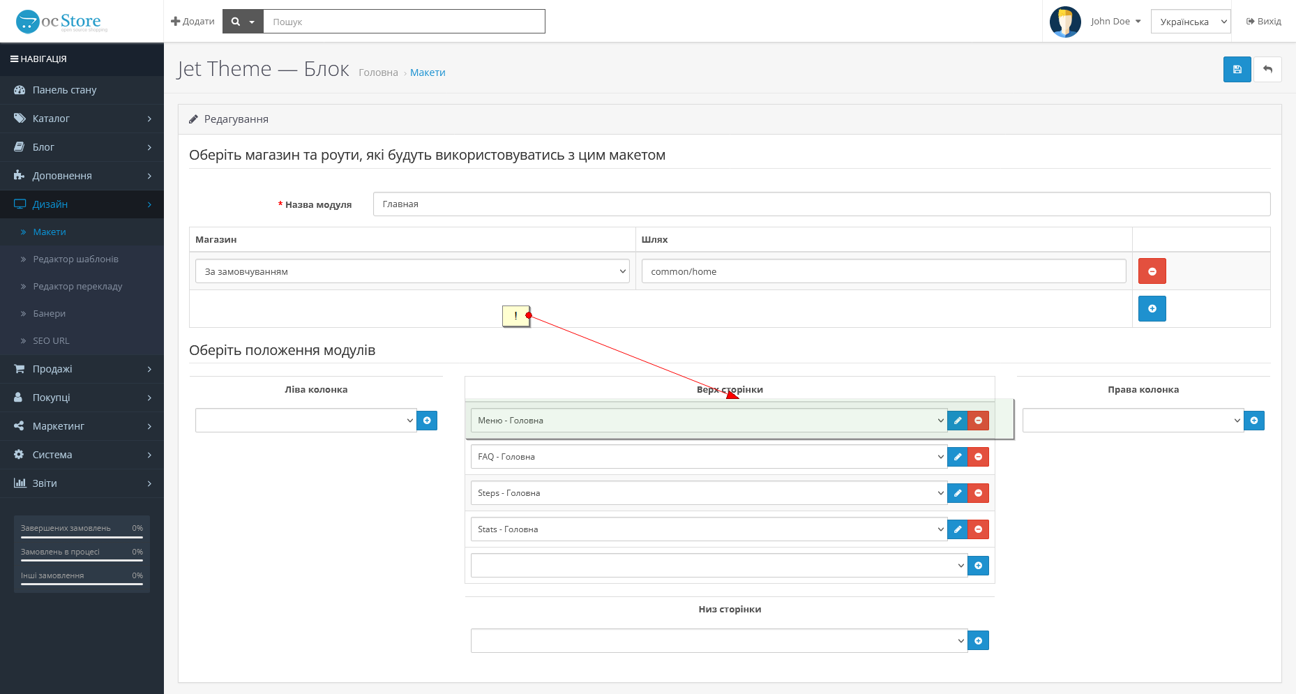
Task: Add module to the page bottom
Action: (978, 641)
